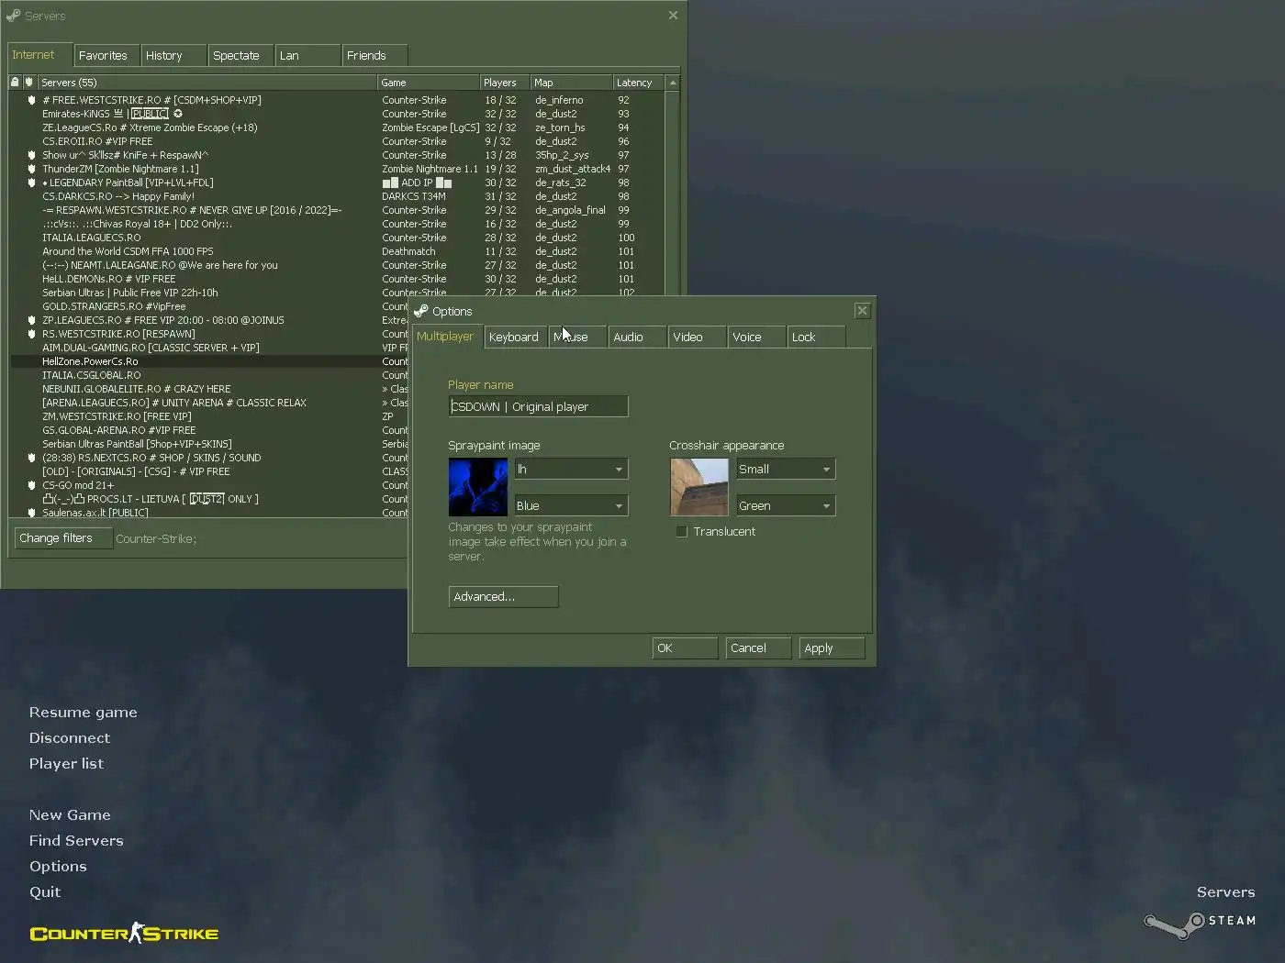The image size is (1285, 963).
Task: Sort servers by the Game column header
Action: coord(428,83)
